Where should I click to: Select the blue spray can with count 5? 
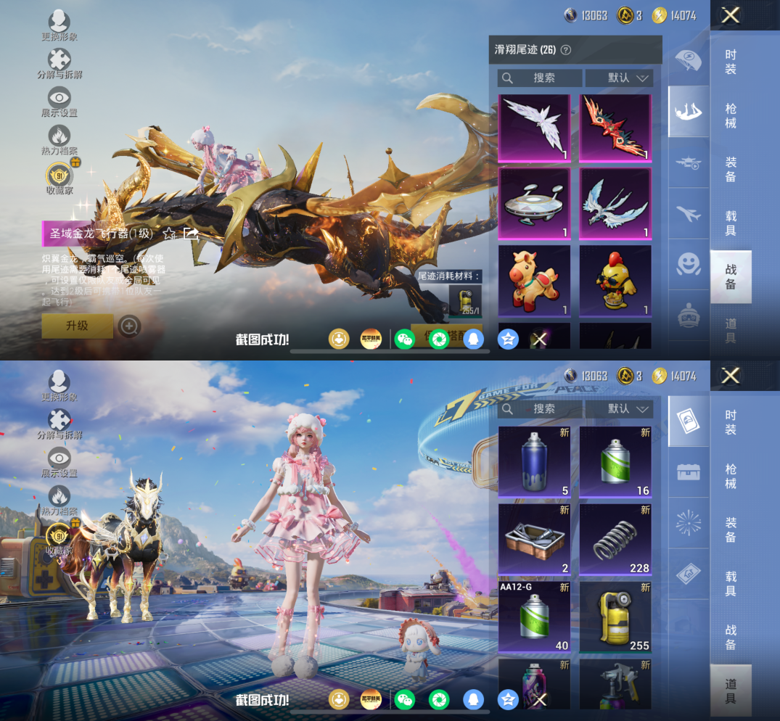pyautogui.click(x=534, y=462)
